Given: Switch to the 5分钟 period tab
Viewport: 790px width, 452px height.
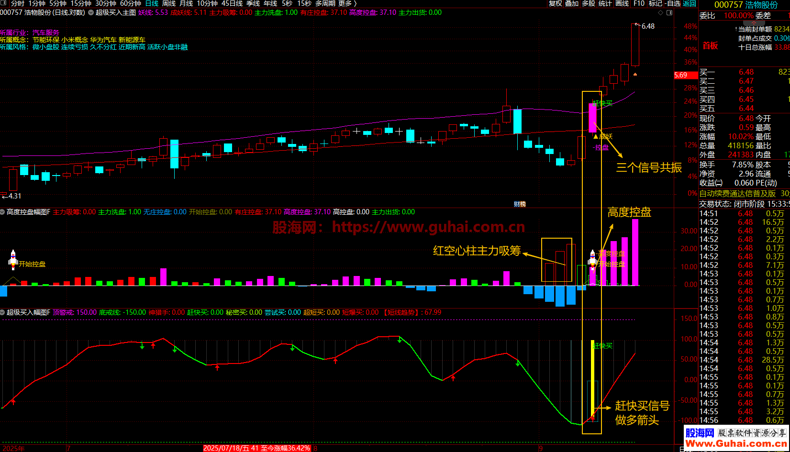Looking at the screenshot, I should [x=58, y=3].
